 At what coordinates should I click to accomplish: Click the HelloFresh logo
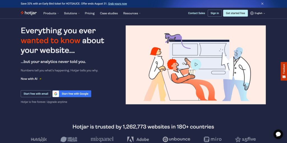click(x=69, y=139)
